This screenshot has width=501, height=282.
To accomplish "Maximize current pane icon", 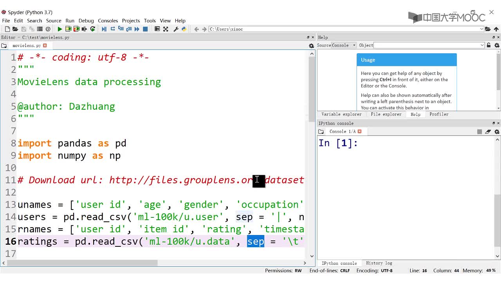I will pyautogui.click(x=157, y=29).
